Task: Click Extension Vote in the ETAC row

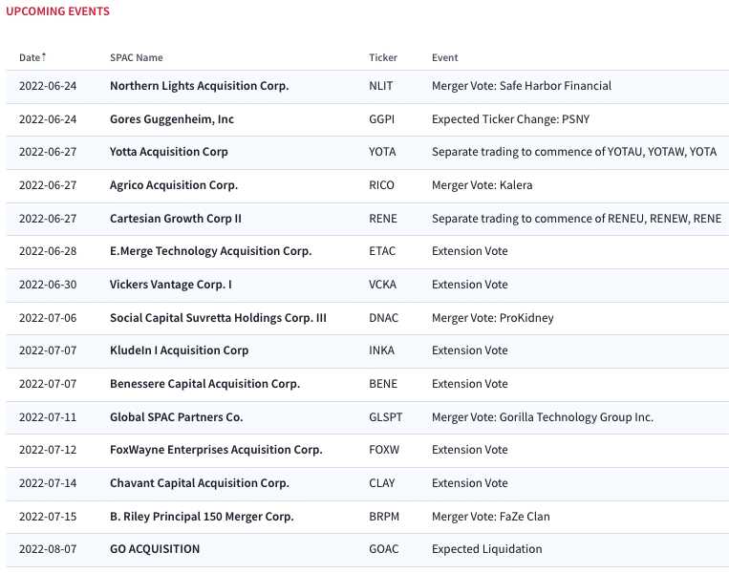Action: (x=469, y=251)
